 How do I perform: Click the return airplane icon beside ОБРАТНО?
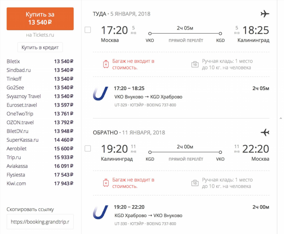265,133
